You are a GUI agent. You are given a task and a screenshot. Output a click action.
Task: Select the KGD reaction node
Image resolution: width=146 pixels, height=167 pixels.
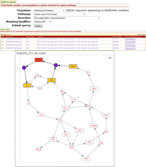point(86,158)
